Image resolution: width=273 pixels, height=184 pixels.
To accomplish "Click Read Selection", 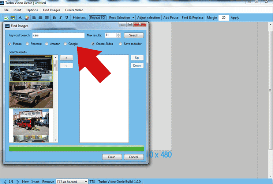I will [120, 18].
